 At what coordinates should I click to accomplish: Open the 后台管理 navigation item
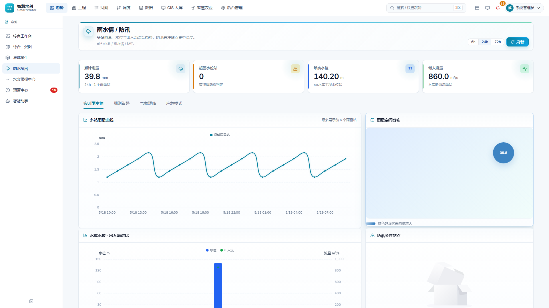tap(232, 8)
